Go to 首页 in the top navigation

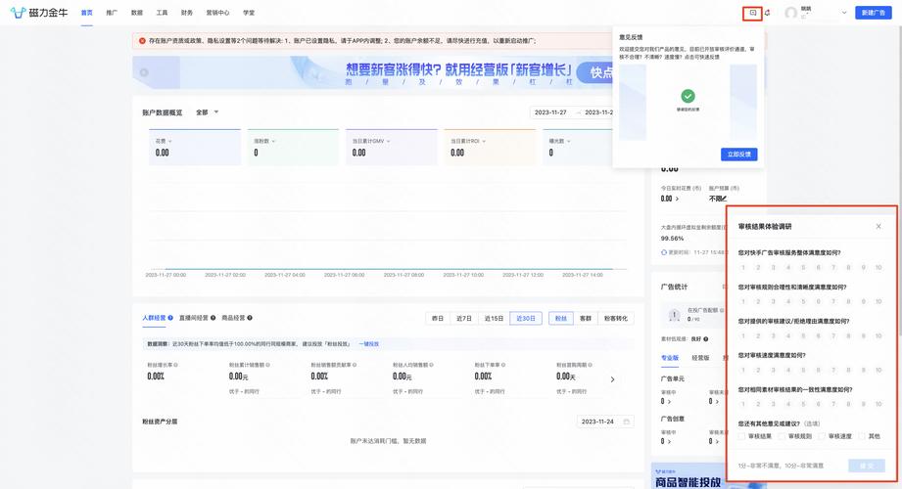pos(87,13)
